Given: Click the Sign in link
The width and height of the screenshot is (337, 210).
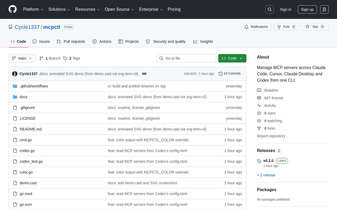Looking at the screenshot, I should 286,9.
